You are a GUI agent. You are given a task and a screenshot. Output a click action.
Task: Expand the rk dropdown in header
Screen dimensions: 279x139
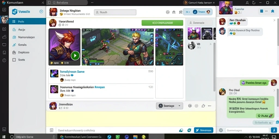[x=188, y=12]
